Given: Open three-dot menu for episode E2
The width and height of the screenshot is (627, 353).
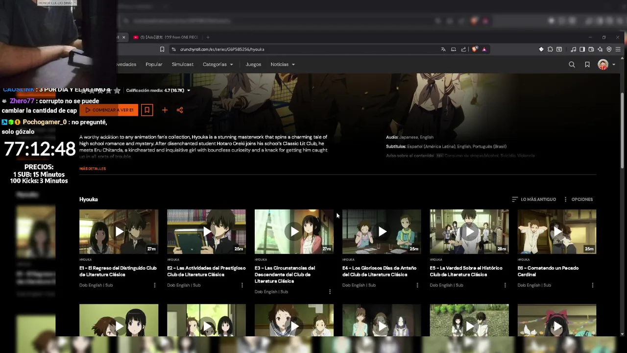Looking at the screenshot, I should click(x=242, y=285).
